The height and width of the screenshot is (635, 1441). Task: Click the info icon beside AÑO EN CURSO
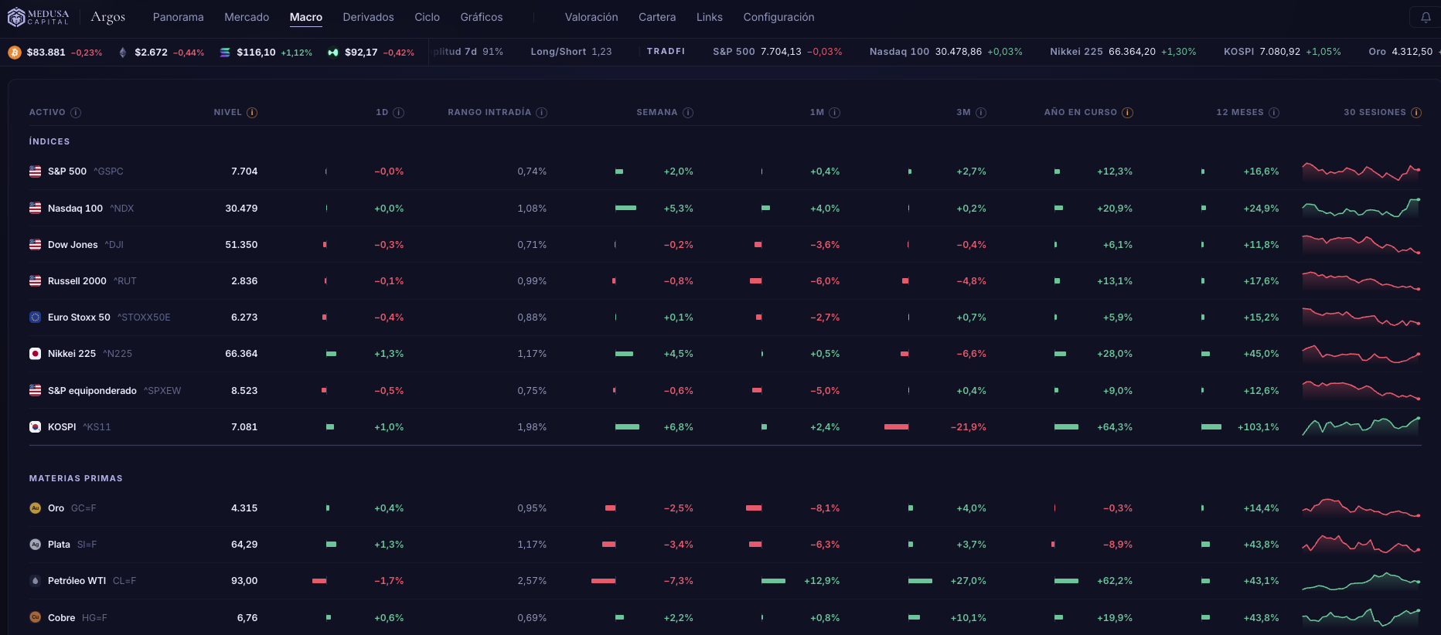[x=1128, y=113]
